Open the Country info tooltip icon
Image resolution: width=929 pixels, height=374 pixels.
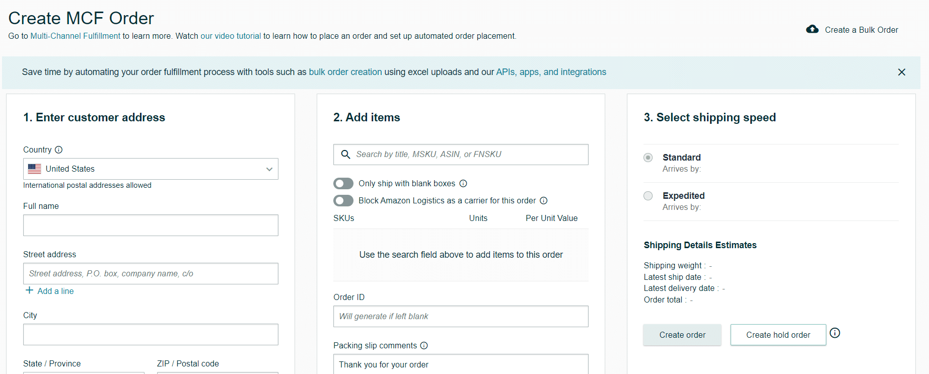[x=59, y=149]
